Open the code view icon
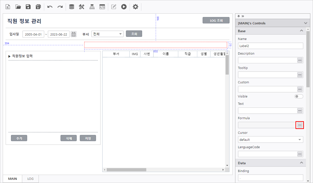 pos(102,7)
